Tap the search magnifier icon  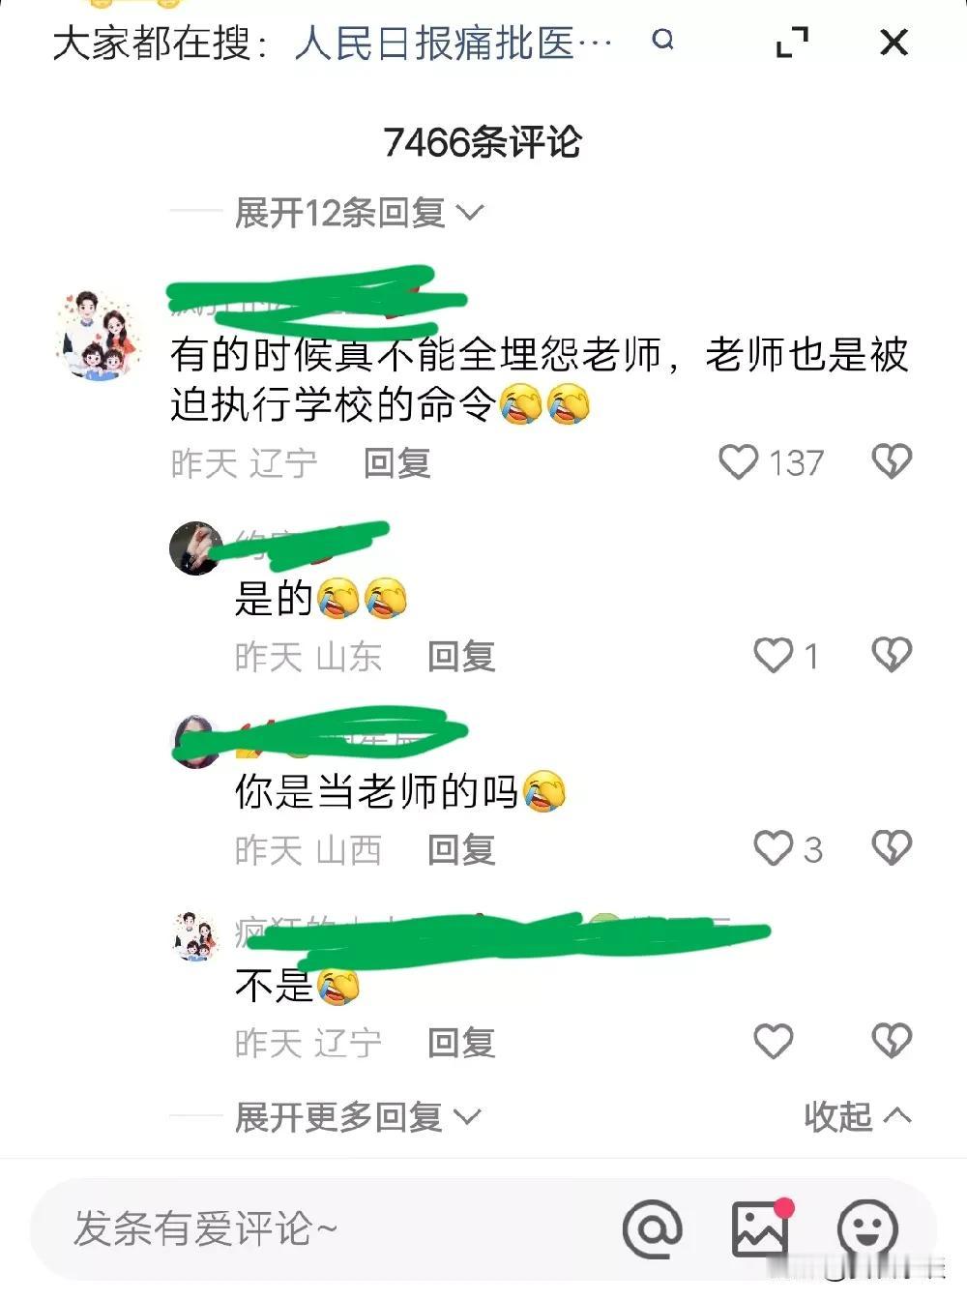662,40
